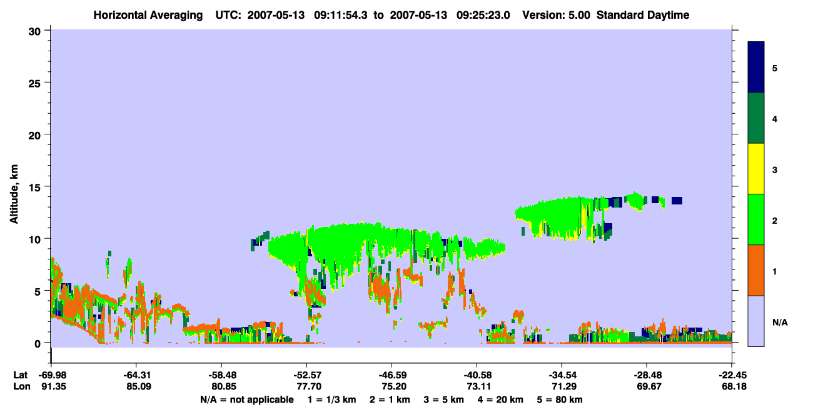Click the latitude value -22.45

click(x=732, y=375)
